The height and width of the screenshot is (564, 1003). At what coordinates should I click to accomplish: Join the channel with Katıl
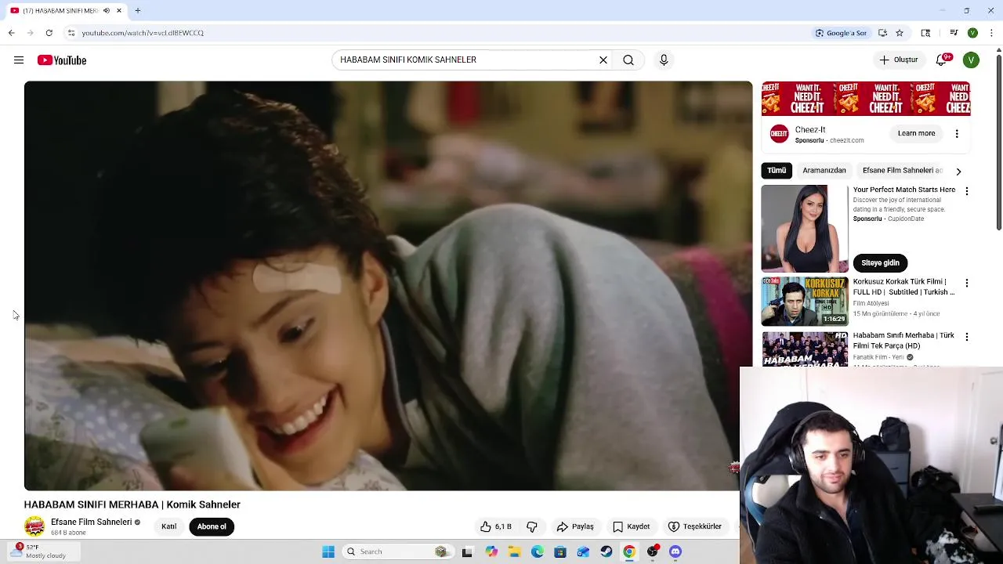click(169, 526)
